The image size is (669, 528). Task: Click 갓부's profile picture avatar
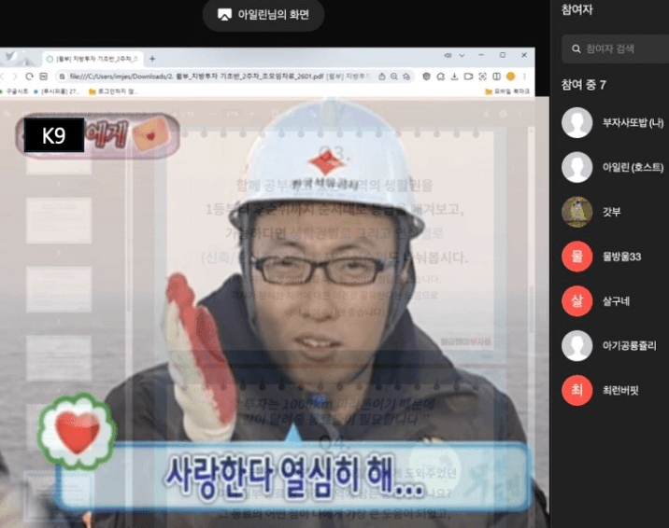[576, 212]
